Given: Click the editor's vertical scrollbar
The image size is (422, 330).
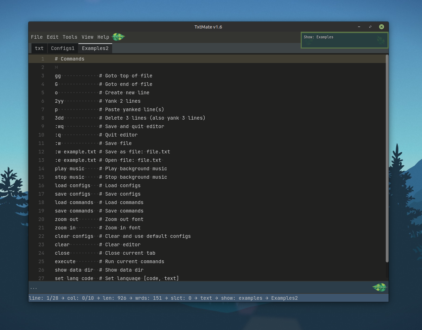Looking at the screenshot, I should (x=387, y=158).
